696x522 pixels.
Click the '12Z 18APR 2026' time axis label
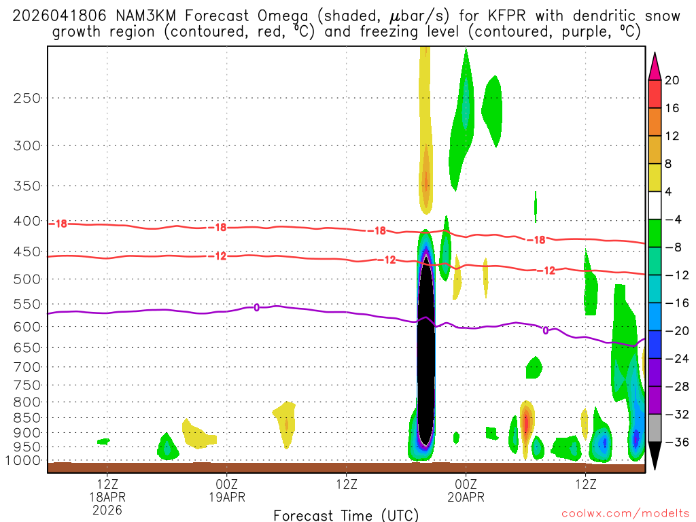tap(107, 497)
